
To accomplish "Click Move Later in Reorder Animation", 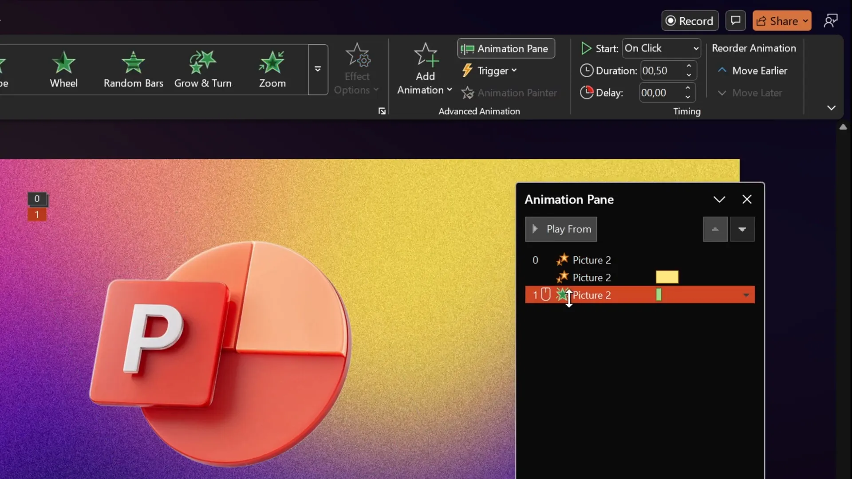I will pyautogui.click(x=750, y=93).
